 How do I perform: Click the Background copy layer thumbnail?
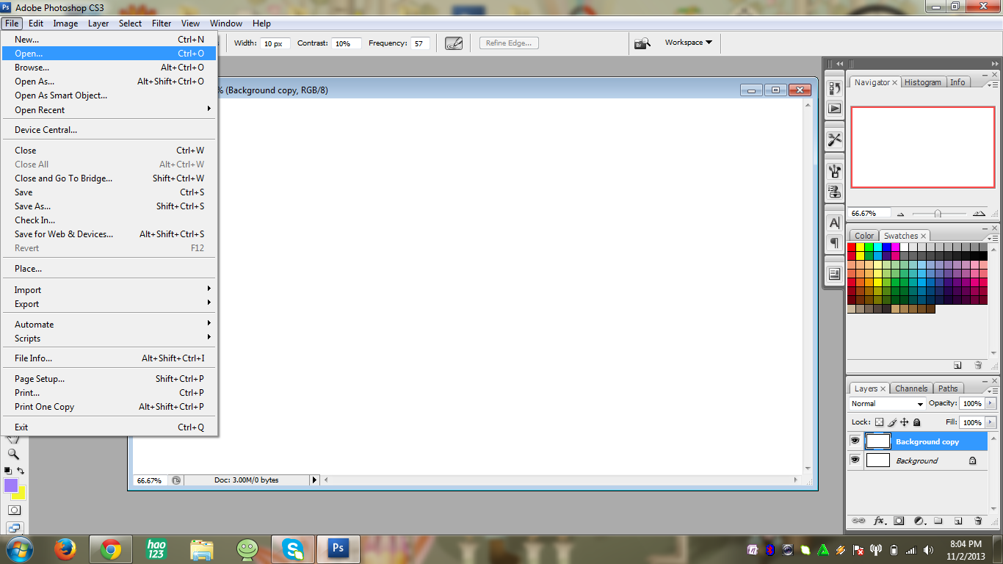(878, 441)
